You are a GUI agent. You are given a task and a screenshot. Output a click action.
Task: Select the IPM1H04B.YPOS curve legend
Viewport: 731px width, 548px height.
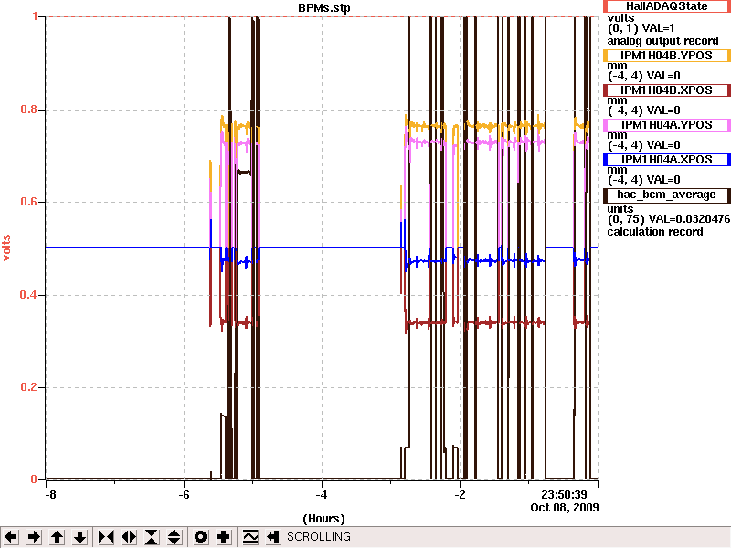pos(667,56)
